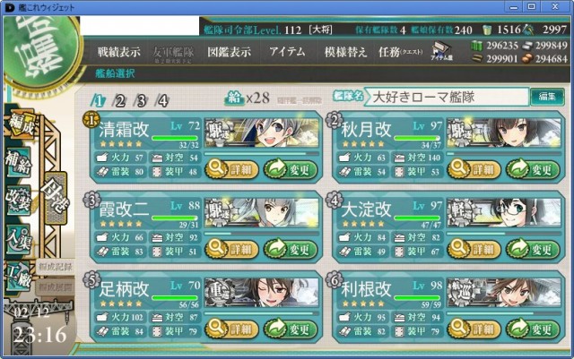
Task: Click the 大淀改 ship portrait banner
Action: point(504,213)
